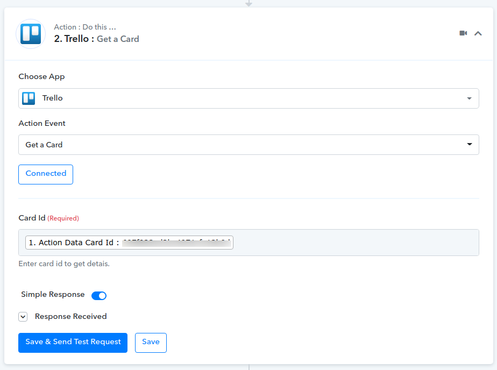Toggle the Simple Response switch
Screen dimensions: 497x370
click(x=99, y=296)
